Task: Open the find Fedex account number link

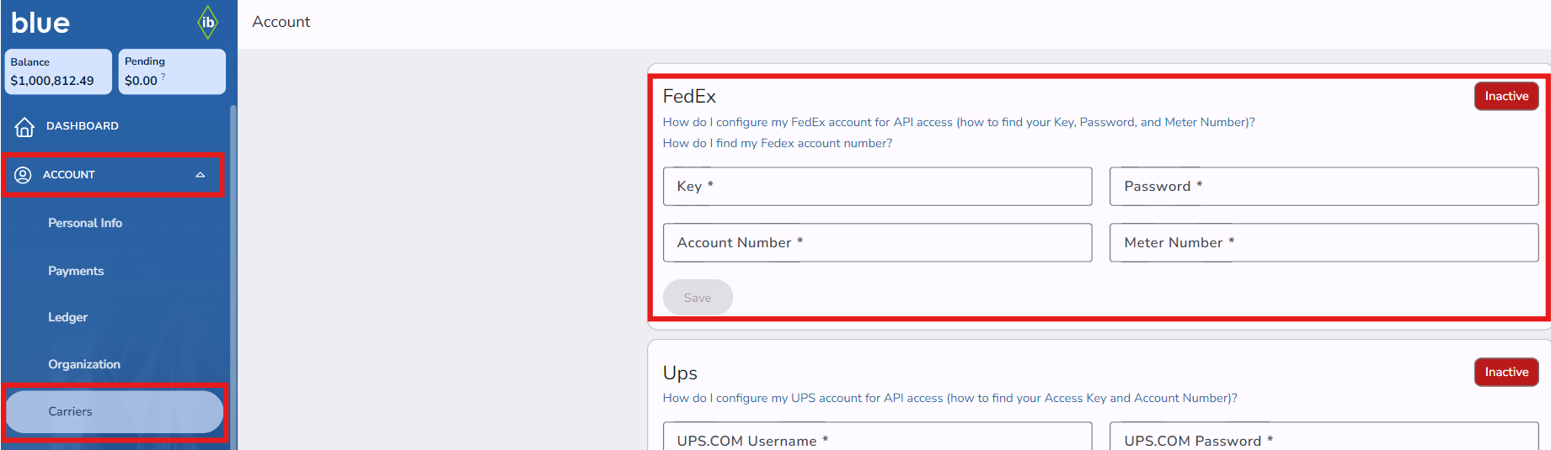Action: [777, 143]
